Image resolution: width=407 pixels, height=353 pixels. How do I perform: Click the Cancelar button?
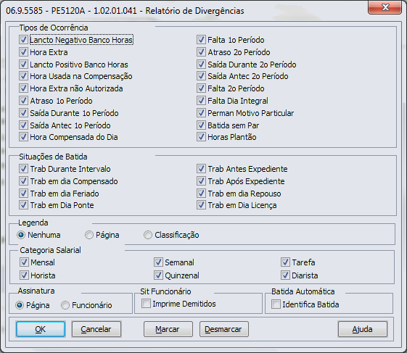click(96, 329)
